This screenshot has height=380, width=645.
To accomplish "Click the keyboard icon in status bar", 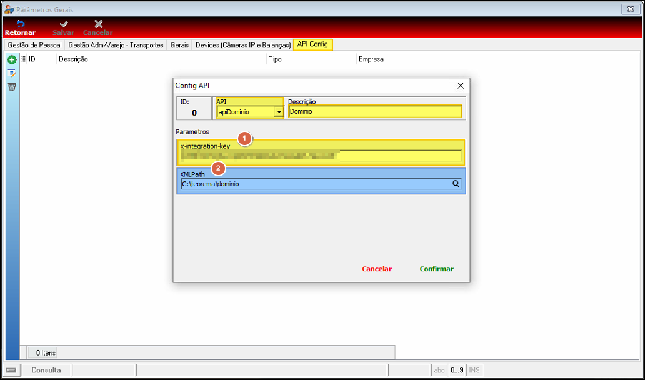I will pyautogui.click(x=11, y=370).
